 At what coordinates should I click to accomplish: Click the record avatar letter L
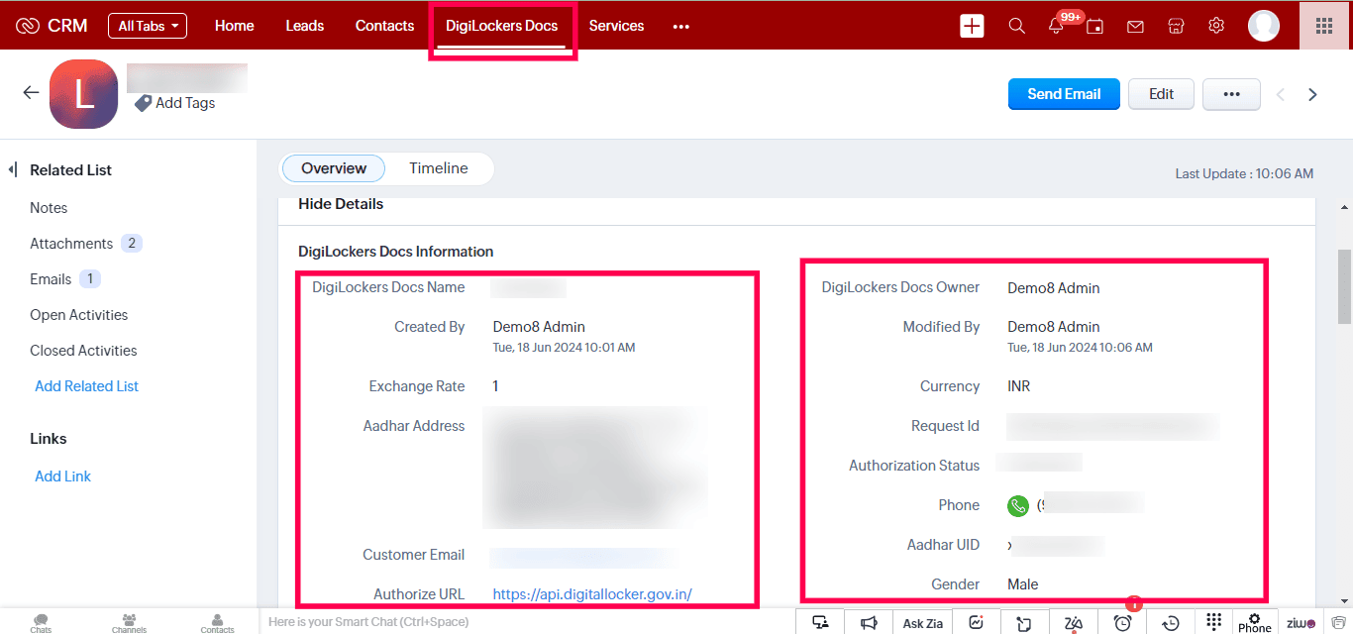pos(84,94)
